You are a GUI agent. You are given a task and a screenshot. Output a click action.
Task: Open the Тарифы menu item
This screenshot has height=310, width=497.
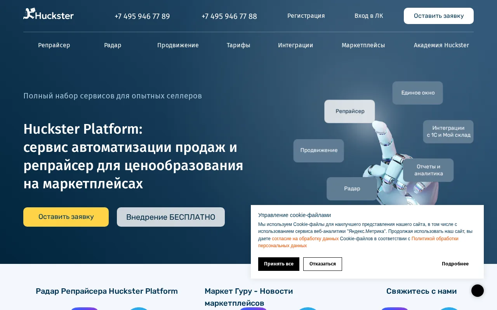[x=238, y=45]
